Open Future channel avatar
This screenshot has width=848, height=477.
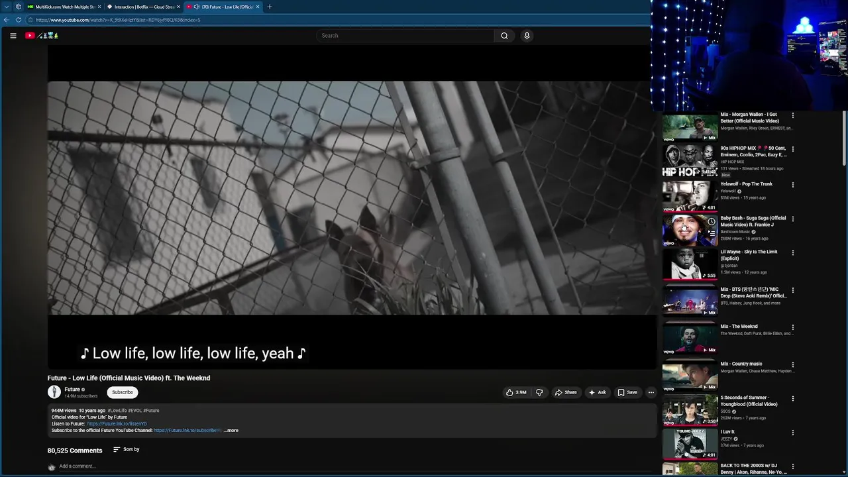54,392
